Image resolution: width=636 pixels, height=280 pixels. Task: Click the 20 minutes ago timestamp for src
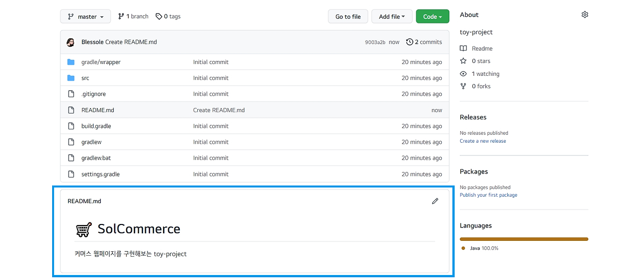click(x=422, y=78)
